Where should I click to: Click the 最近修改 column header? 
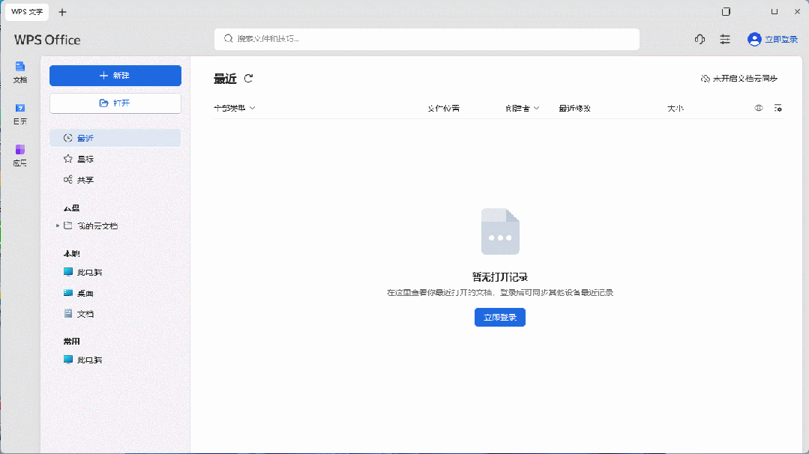[575, 108]
